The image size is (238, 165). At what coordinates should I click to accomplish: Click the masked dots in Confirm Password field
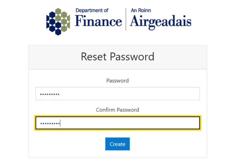(50, 124)
